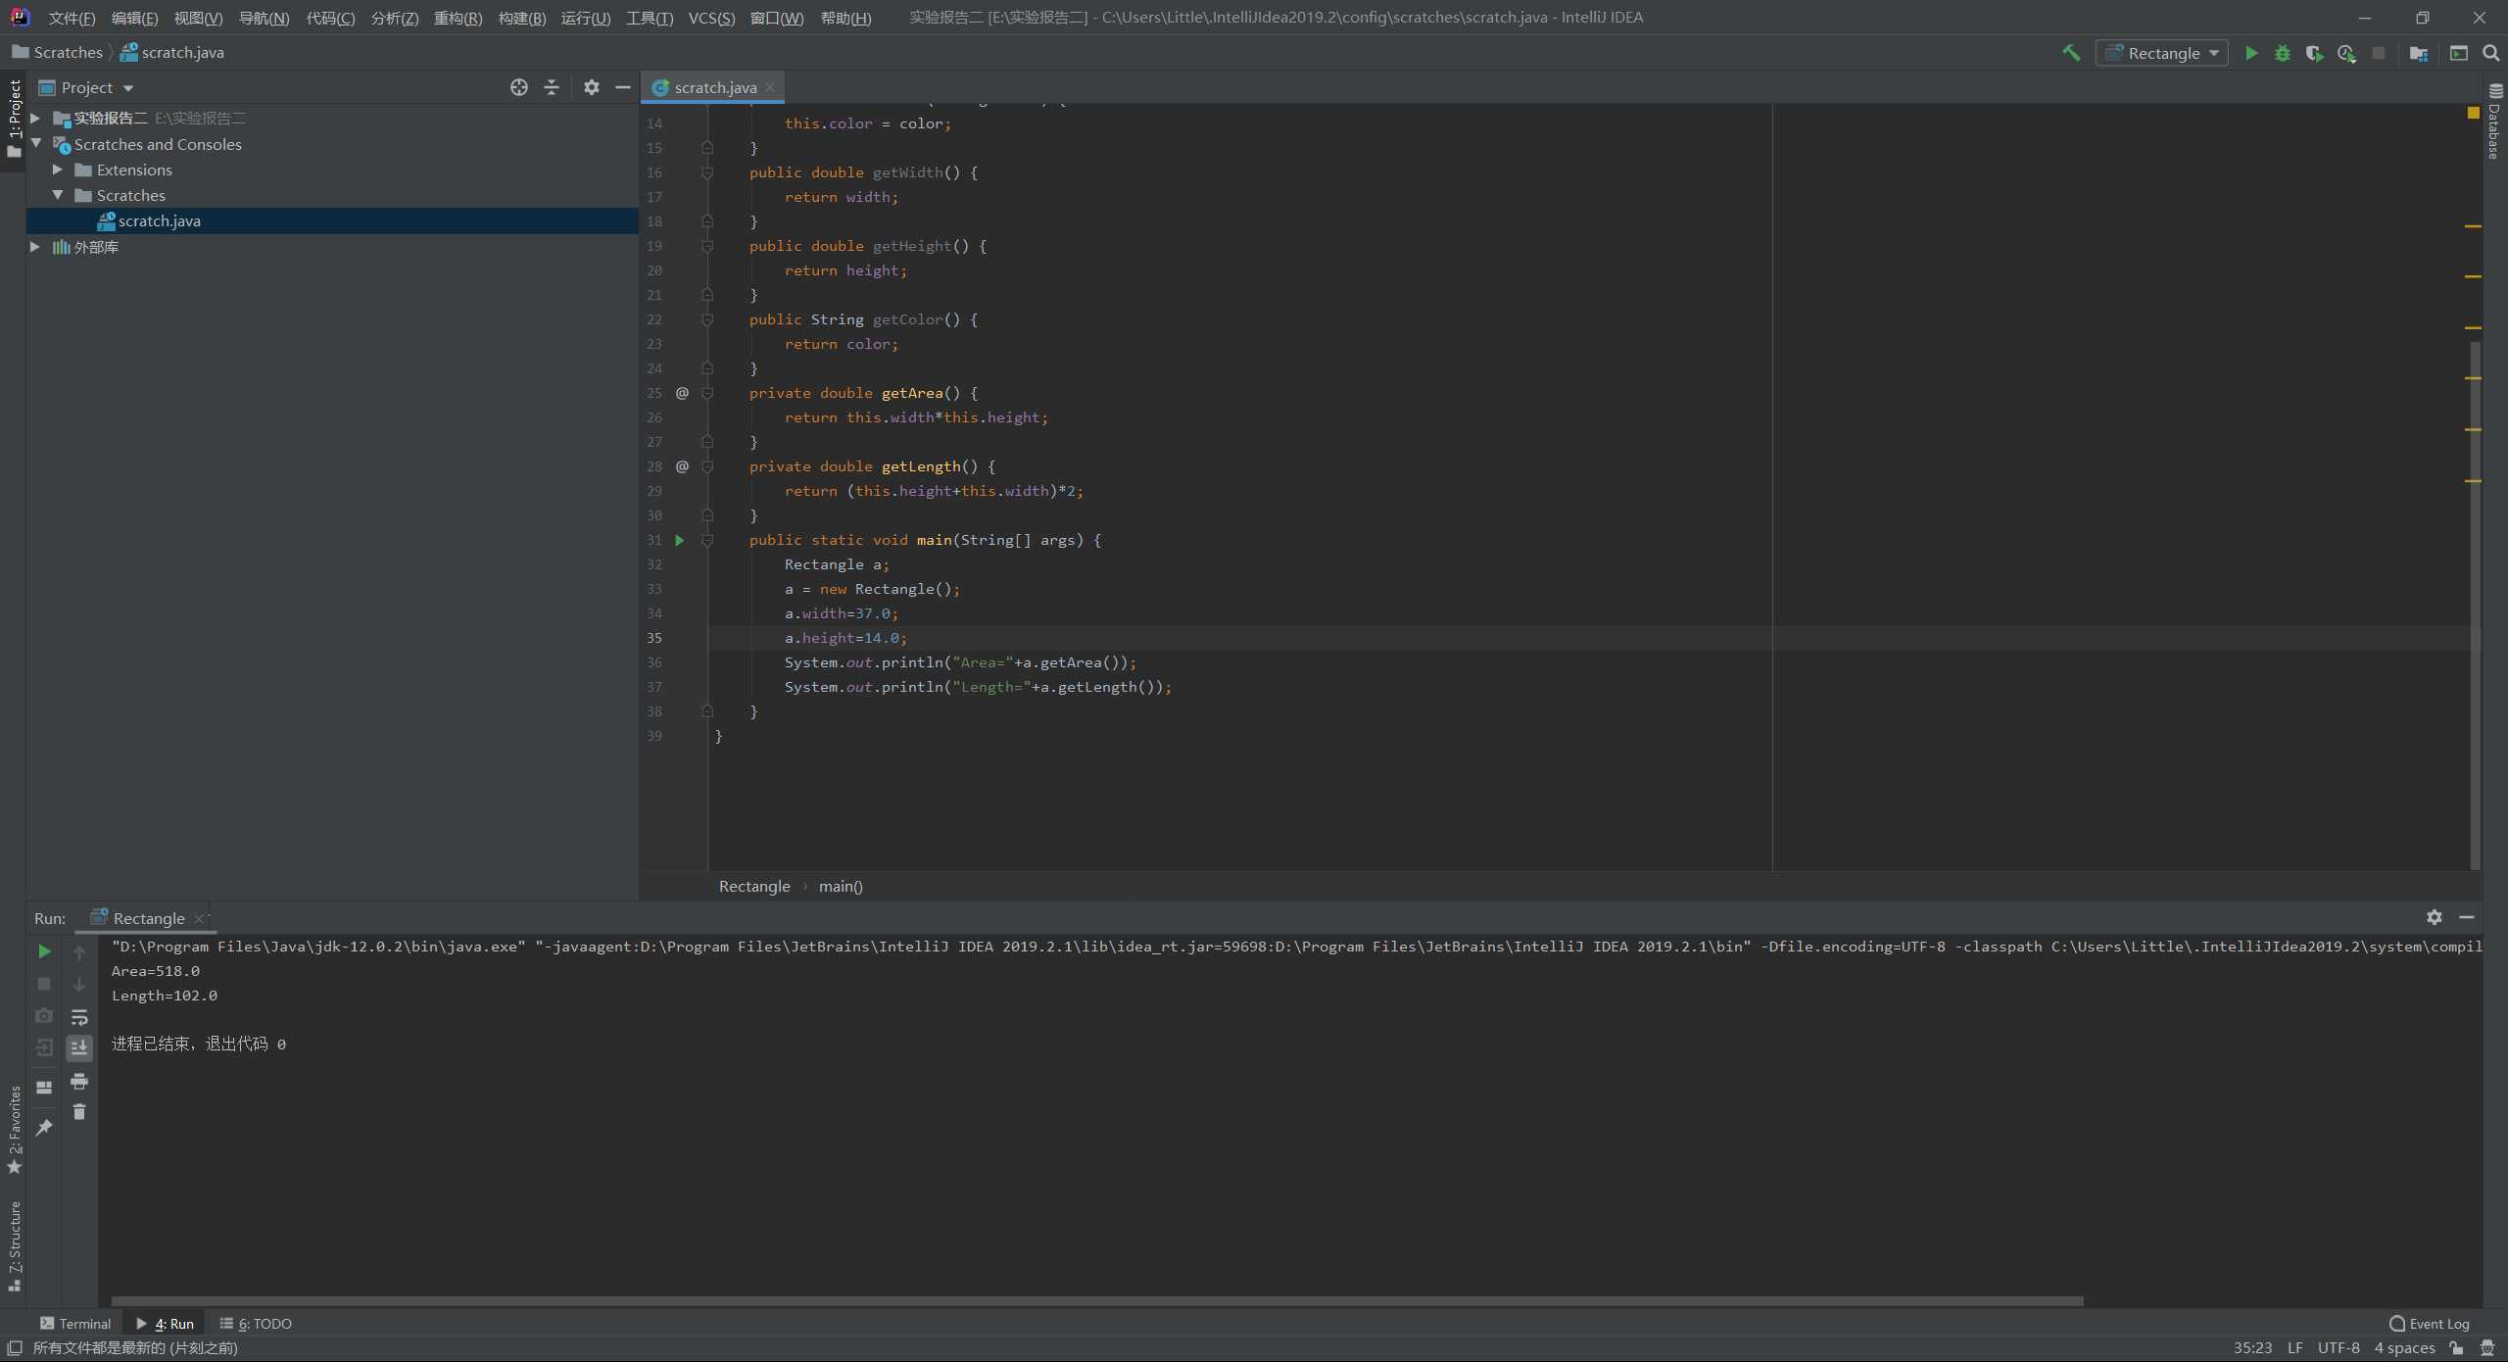
Task: Open Run panel settings gear
Action: 2435,917
